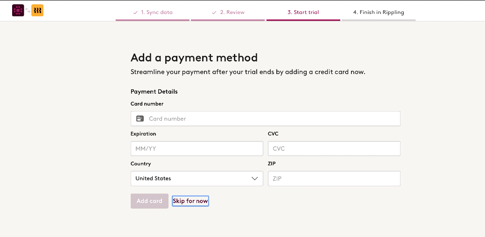Select the ZIP code input
The image size is (485, 237).
coord(334,178)
